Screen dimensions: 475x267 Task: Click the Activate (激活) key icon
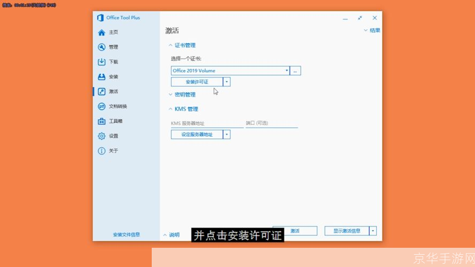pos(102,91)
